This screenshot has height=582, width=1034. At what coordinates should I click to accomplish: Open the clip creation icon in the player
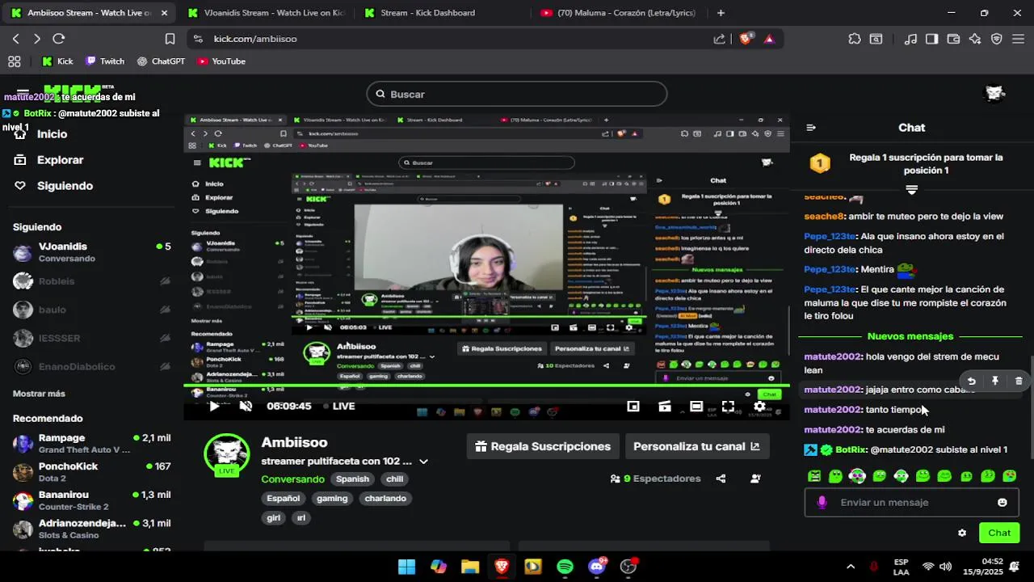(x=665, y=406)
